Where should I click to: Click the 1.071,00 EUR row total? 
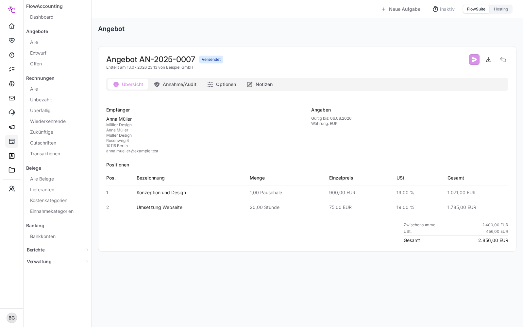tap(462, 193)
